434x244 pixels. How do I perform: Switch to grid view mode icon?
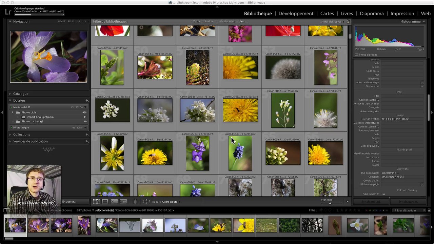click(x=96, y=202)
